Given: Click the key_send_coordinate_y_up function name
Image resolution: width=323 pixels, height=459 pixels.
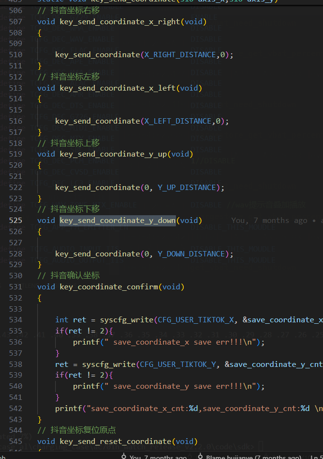Looking at the screenshot, I should tap(113, 154).
